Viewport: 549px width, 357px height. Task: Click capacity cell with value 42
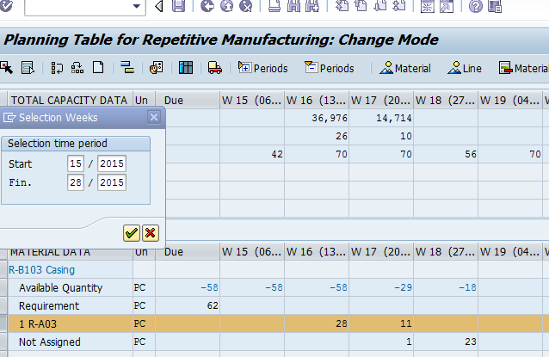(x=252, y=154)
